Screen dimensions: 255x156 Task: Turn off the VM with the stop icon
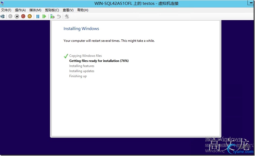click(x=17, y=16)
